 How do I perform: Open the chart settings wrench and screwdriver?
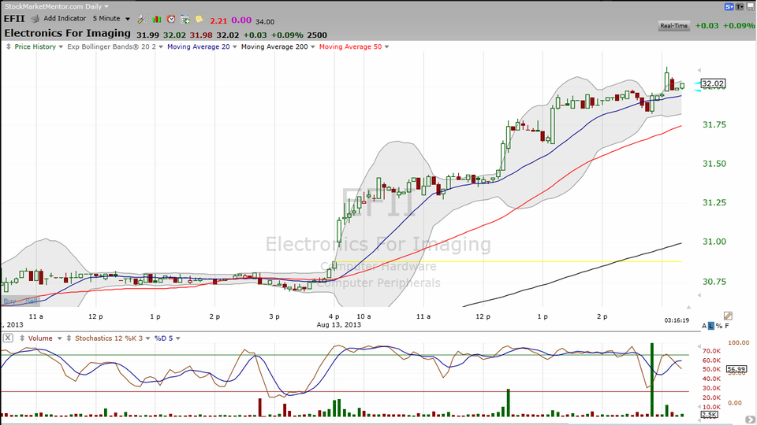tap(142, 19)
